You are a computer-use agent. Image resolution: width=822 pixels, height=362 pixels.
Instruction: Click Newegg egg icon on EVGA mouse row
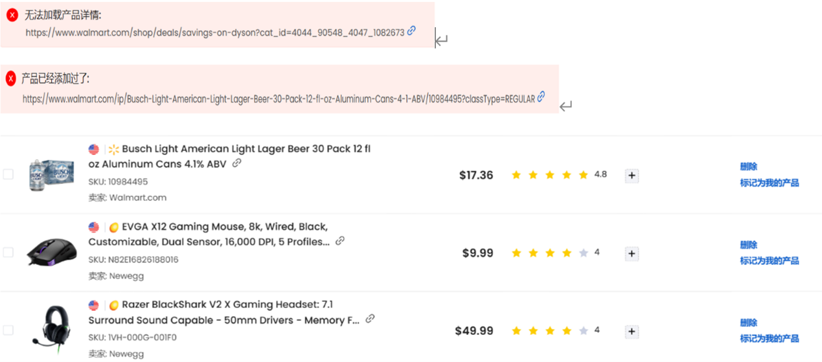tap(113, 227)
